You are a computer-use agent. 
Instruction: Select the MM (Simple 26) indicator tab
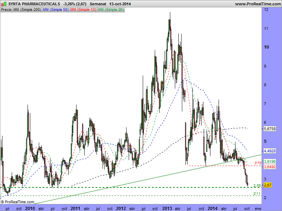111,10
